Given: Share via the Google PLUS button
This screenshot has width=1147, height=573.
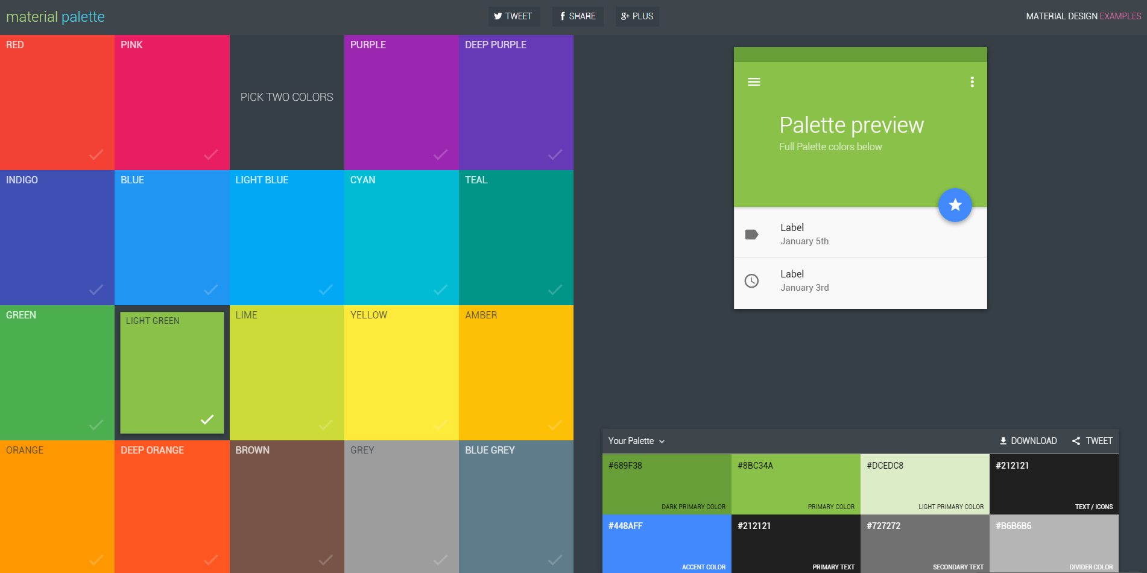Looking at the screenshot, I should [x=637, y=16].
